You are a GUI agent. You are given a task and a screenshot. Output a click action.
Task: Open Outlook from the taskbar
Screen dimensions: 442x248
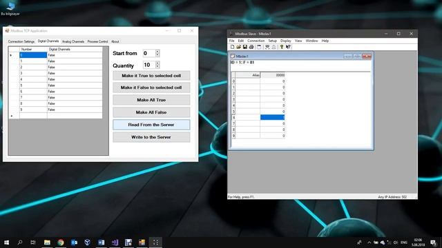click(x=74, y=242)
